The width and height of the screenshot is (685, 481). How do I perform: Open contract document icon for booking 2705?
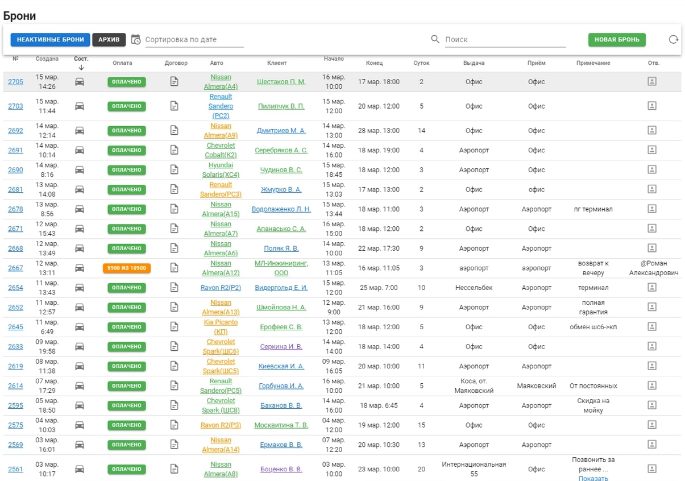pos(175,82)
